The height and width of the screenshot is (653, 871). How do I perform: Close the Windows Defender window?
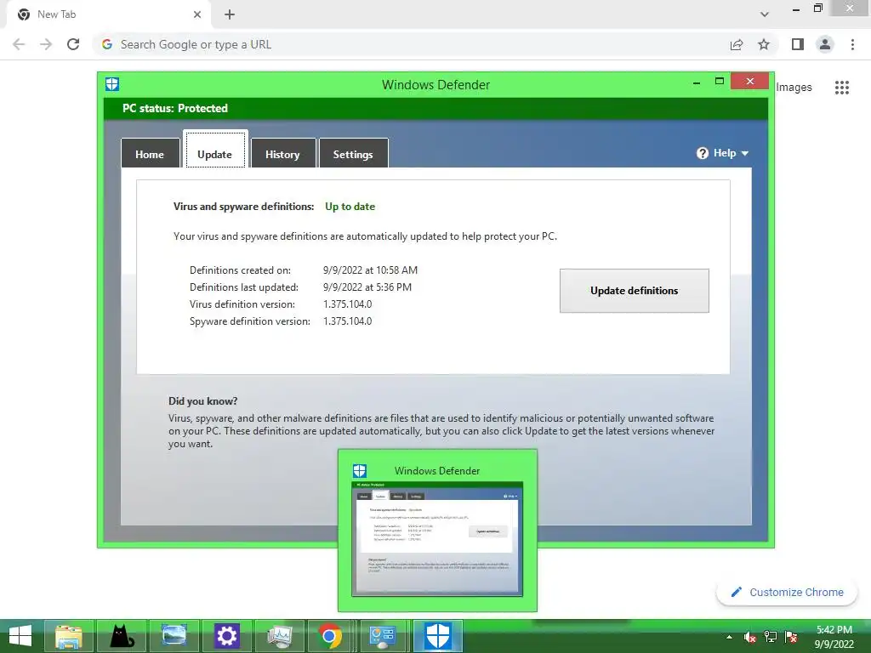(750, 81)
